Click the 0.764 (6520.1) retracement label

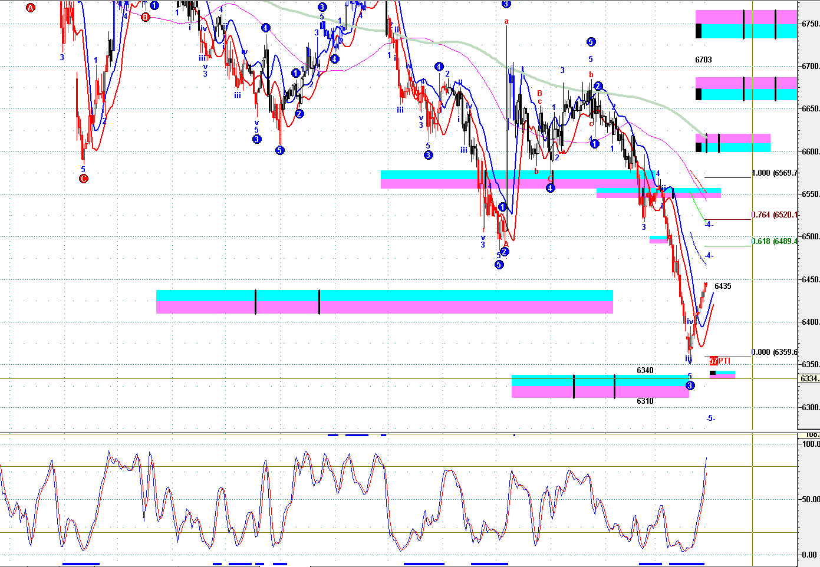[775, 215]
